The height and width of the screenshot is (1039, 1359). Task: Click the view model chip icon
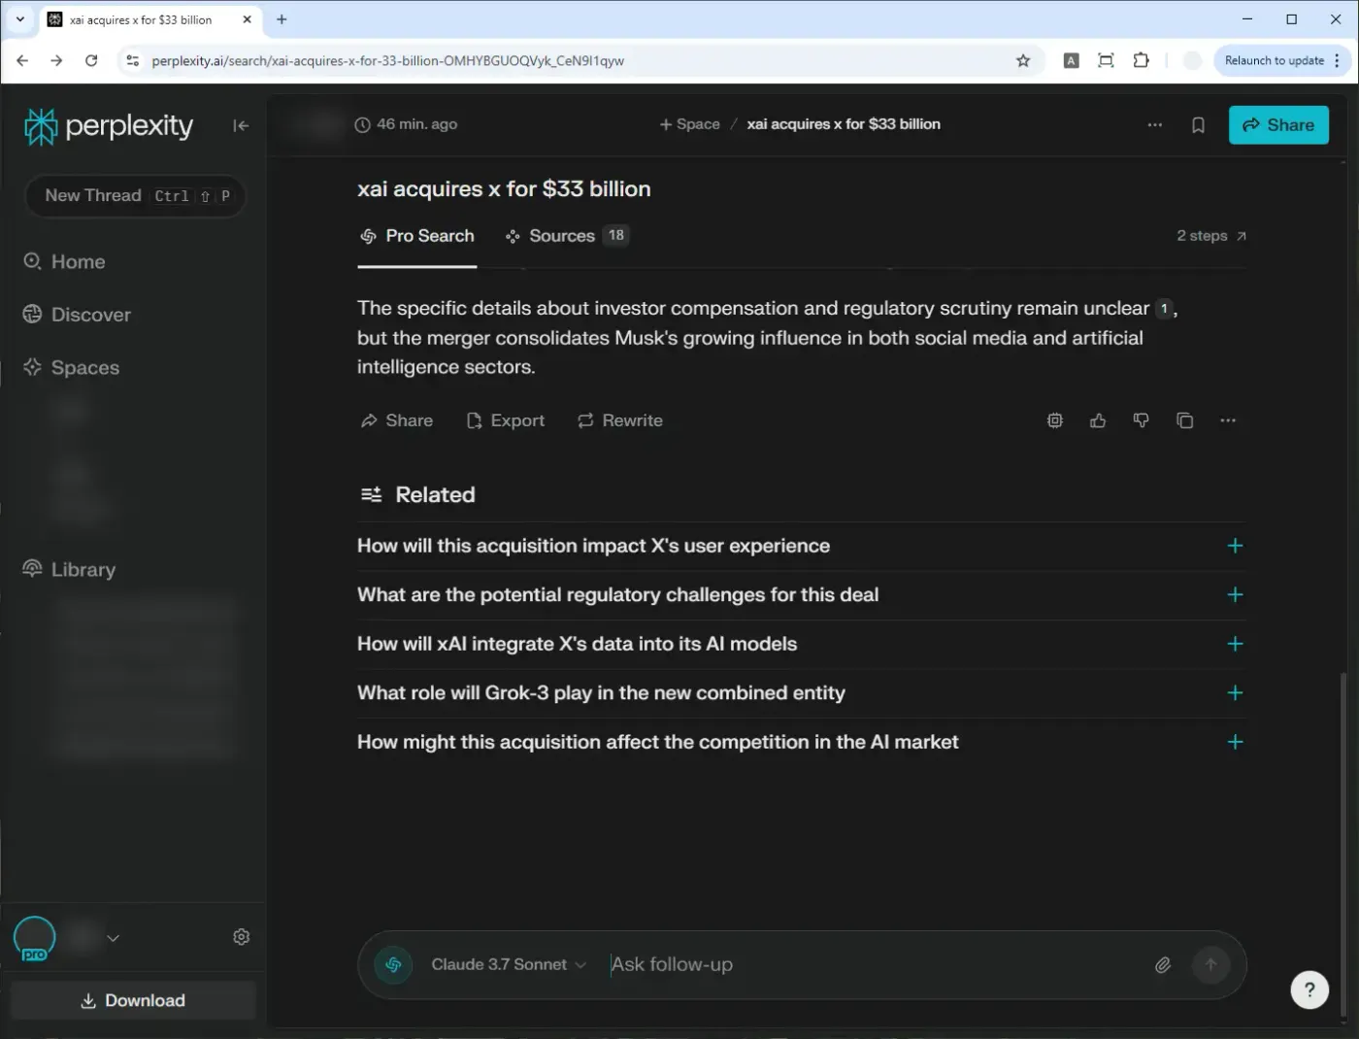click(1054, 420)
